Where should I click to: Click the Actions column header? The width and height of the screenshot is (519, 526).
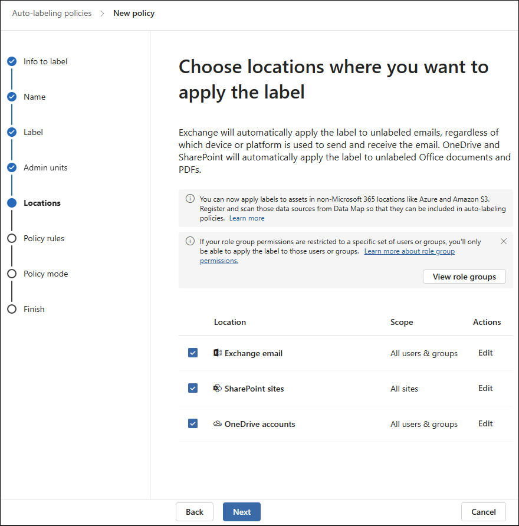[x=487, y=322]
